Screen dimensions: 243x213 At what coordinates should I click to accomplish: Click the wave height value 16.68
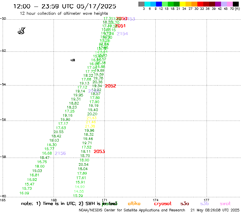[x=47, y=153]
